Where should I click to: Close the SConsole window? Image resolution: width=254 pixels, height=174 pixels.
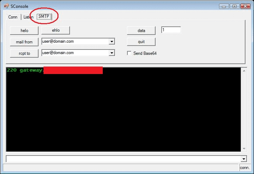(x=245, y=6)
